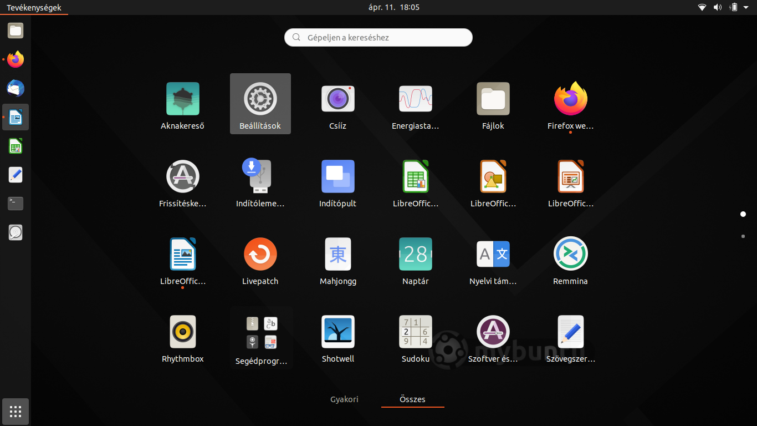Open Rhythmbox music player
This screenshot has height=426, width=757.
click(183, 337)
